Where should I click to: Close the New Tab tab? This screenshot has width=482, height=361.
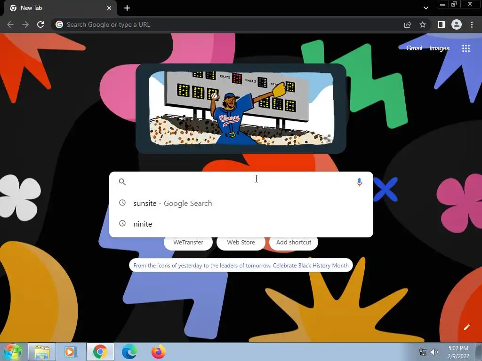click(109, 8)
